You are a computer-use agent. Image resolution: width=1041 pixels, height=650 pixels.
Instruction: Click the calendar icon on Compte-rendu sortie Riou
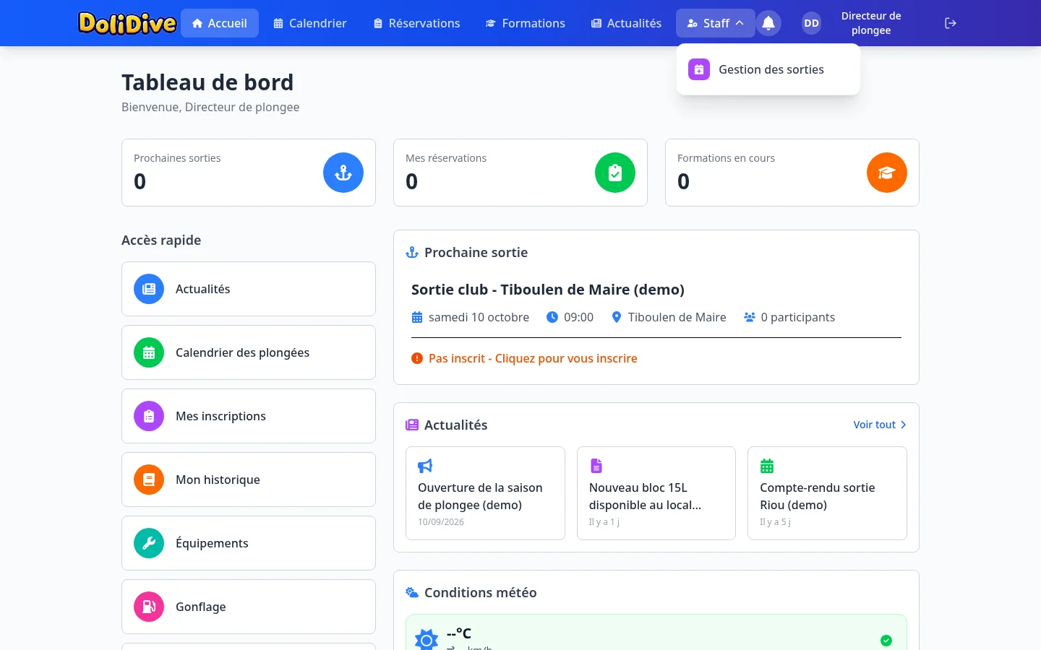(767, 466)
